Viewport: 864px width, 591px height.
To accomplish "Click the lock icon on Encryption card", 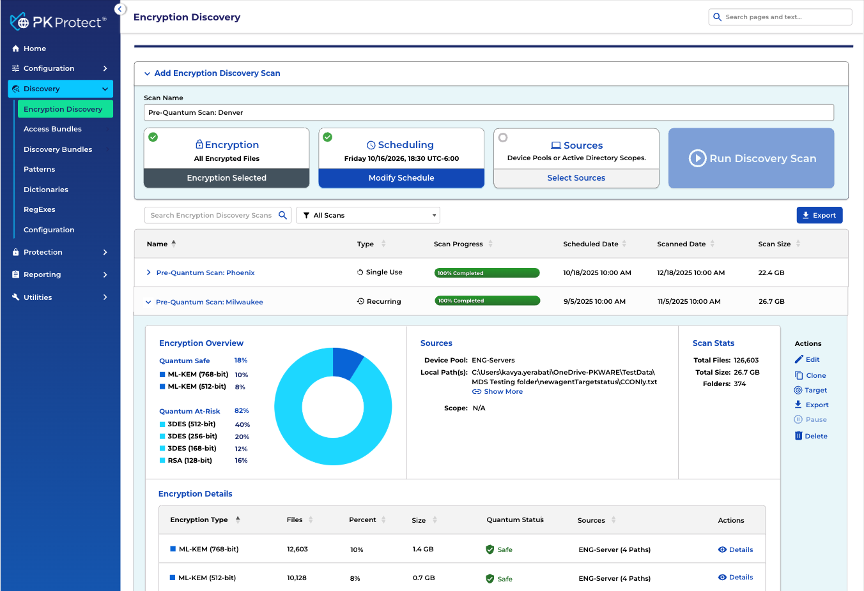I will coord(199,144).
